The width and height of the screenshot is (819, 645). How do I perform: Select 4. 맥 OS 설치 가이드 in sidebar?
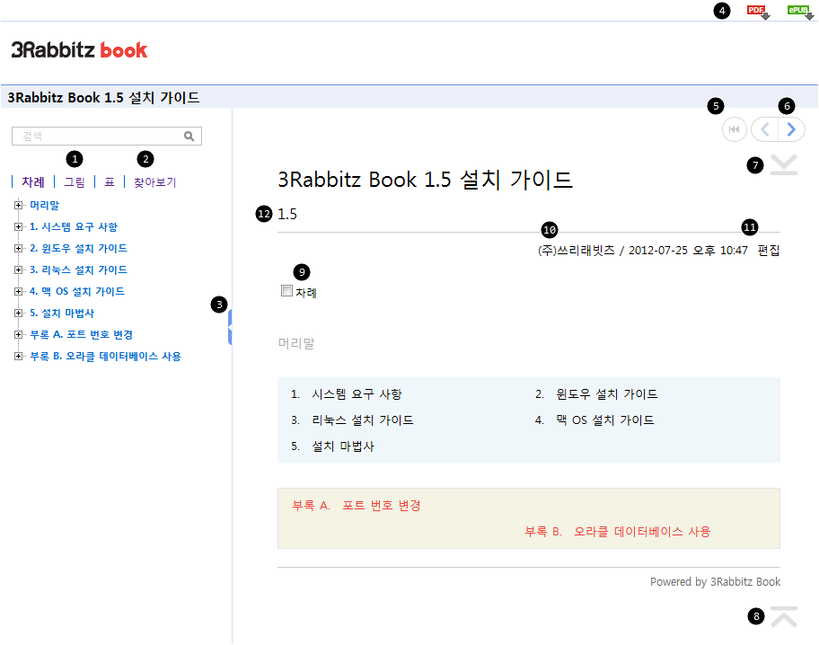[77, 292]
